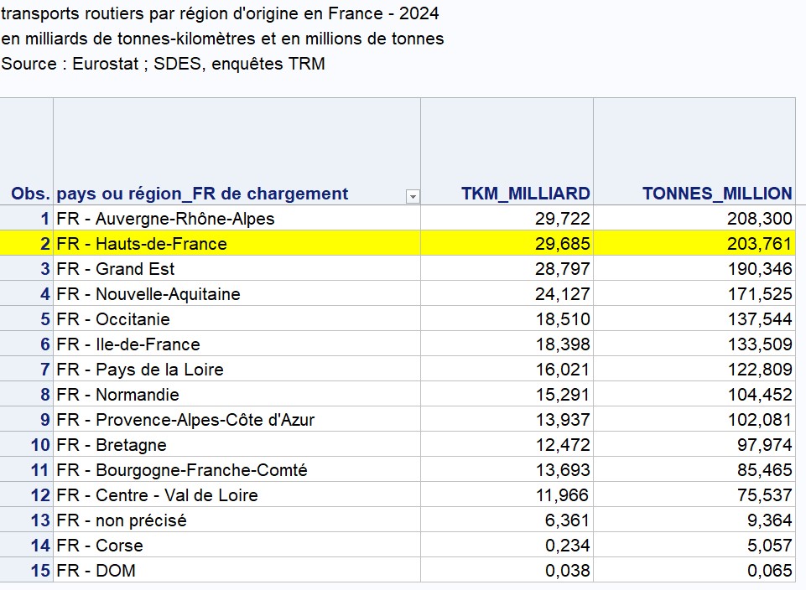Click the FR - Ile-de-France cell
806x590 pixels.
click(128, 344)
